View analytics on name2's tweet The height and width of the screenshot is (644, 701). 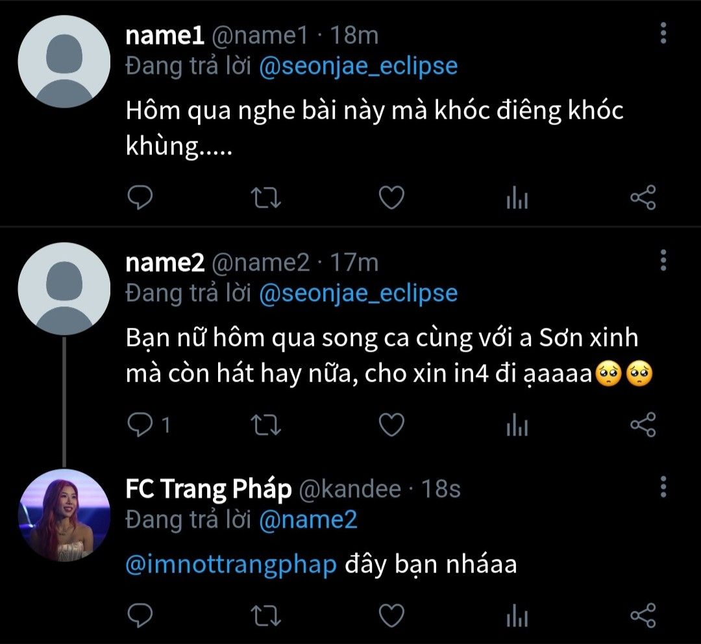(517, 425)
